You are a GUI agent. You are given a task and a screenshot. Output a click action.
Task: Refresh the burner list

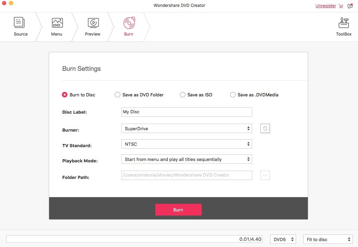coord(265,129)
